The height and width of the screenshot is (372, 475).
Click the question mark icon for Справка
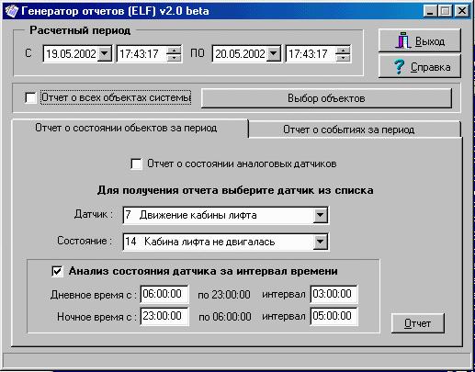pos(399,66)
